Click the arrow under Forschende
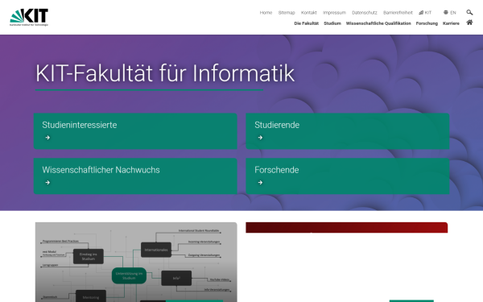 coord(260,183)
